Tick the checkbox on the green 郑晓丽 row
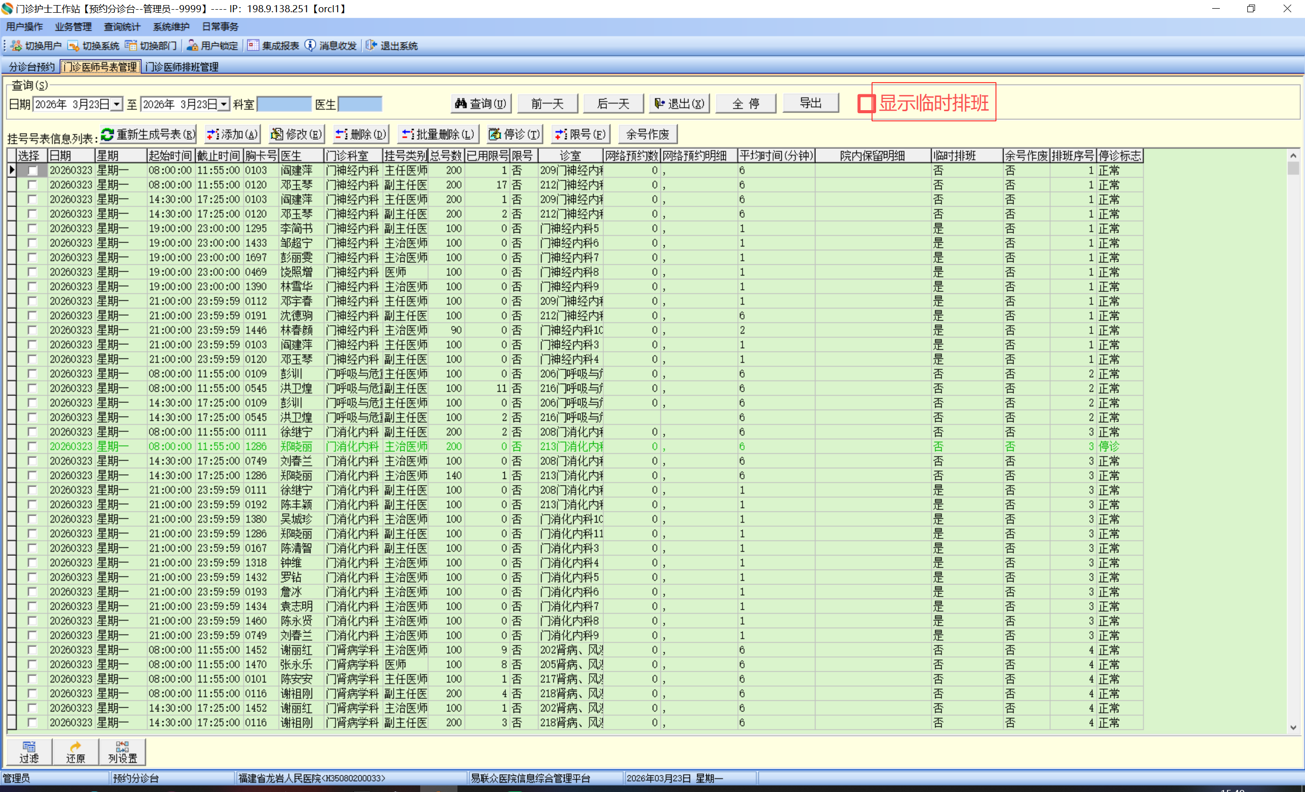This screenshot has width=1305, height=792. pyautogui.click(x=32, y=447)
